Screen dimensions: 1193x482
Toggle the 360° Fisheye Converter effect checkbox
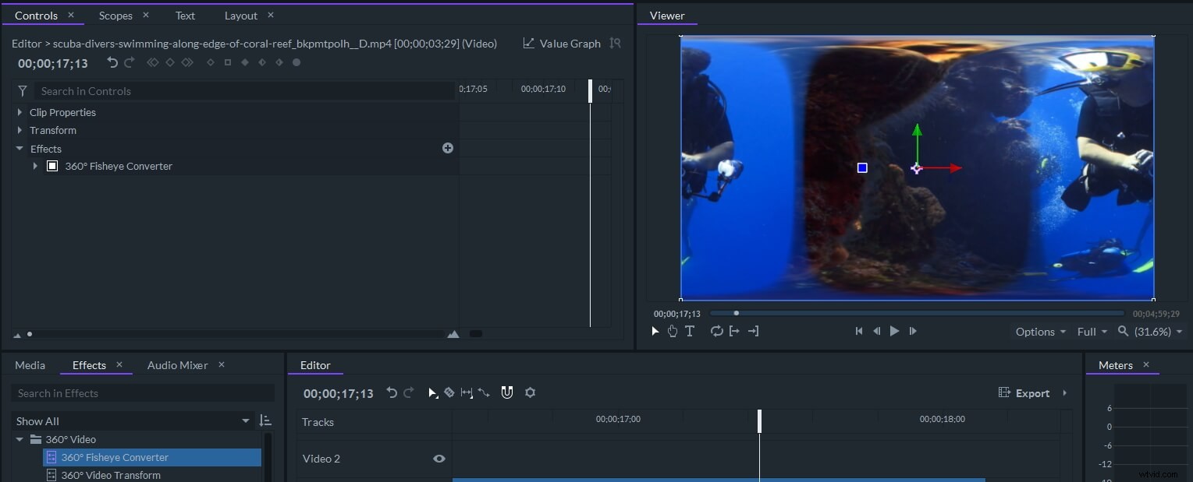click(x=52, y=166)
